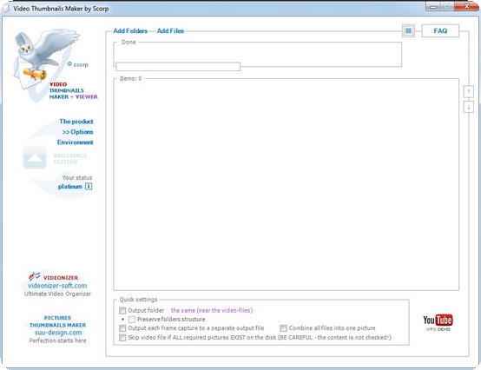
Task: Click the progress bar under Done
Action: [178, 66]
